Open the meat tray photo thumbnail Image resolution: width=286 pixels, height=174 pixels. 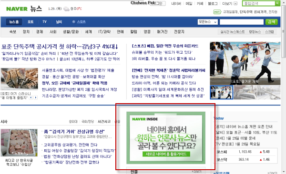(x=19, y=143)
